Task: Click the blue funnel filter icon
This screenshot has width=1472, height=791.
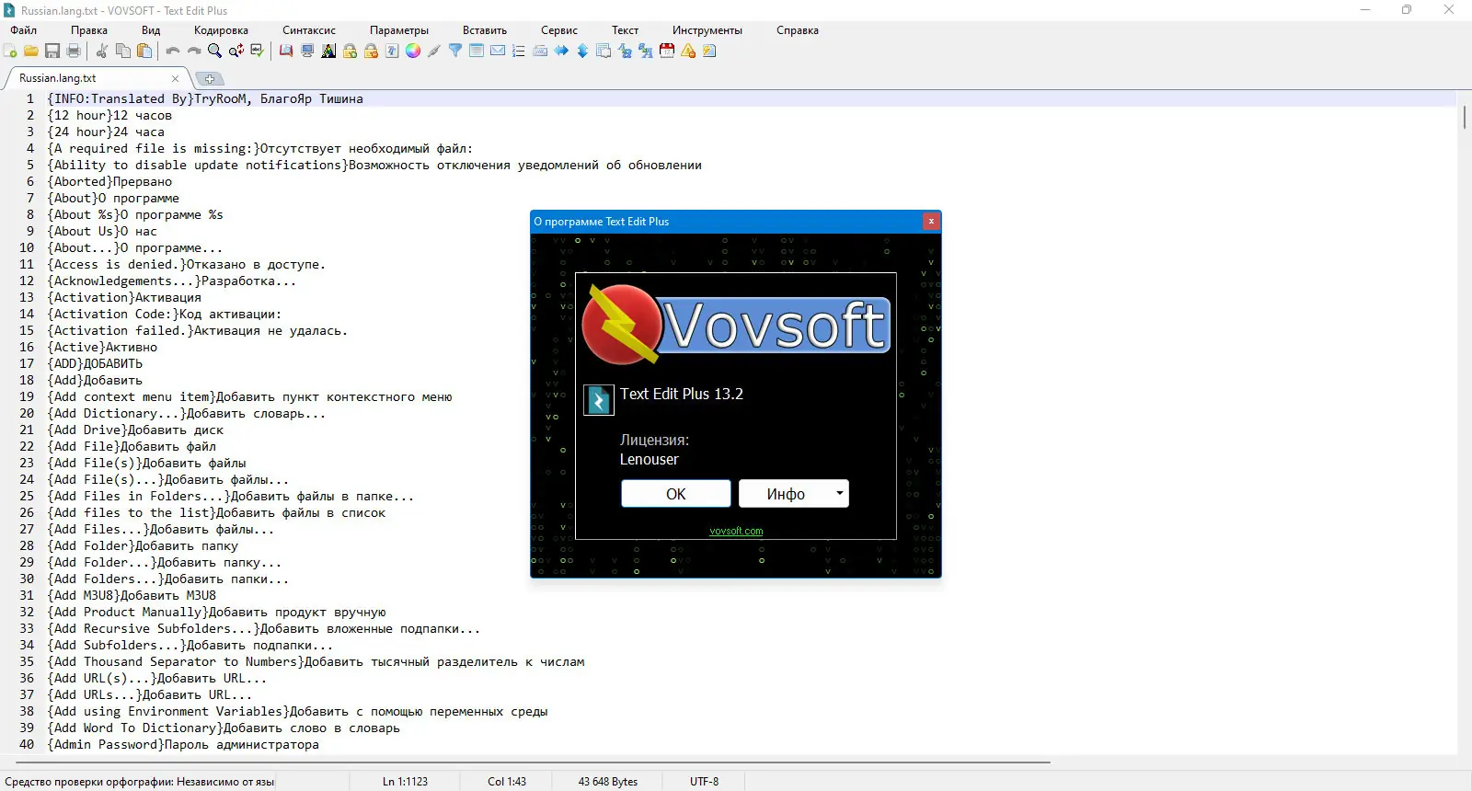Action: [455, 52]
